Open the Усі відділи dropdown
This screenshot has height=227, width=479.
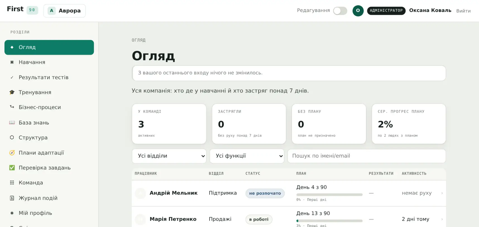[169, 156]
